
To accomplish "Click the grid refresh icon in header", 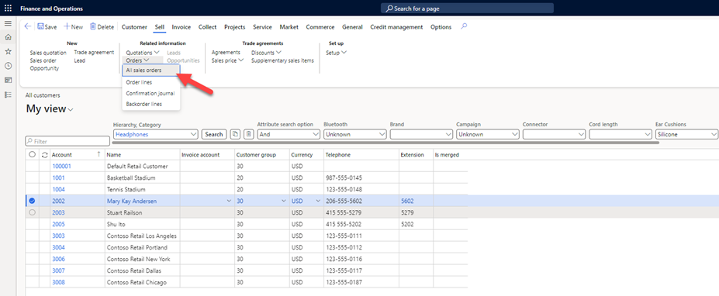I will 44,155.
